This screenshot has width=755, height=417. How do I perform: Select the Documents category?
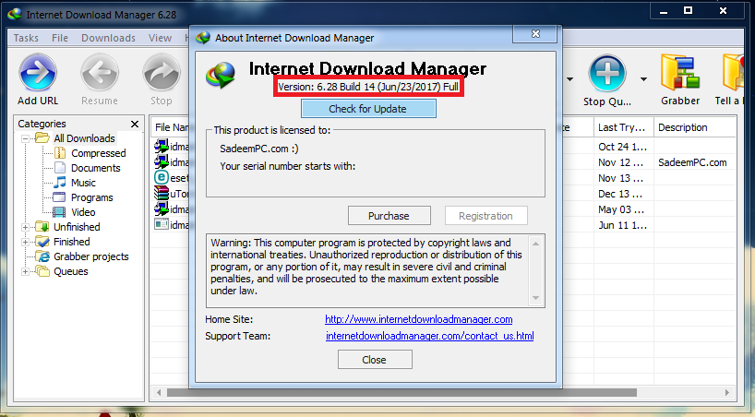(95, 168)
